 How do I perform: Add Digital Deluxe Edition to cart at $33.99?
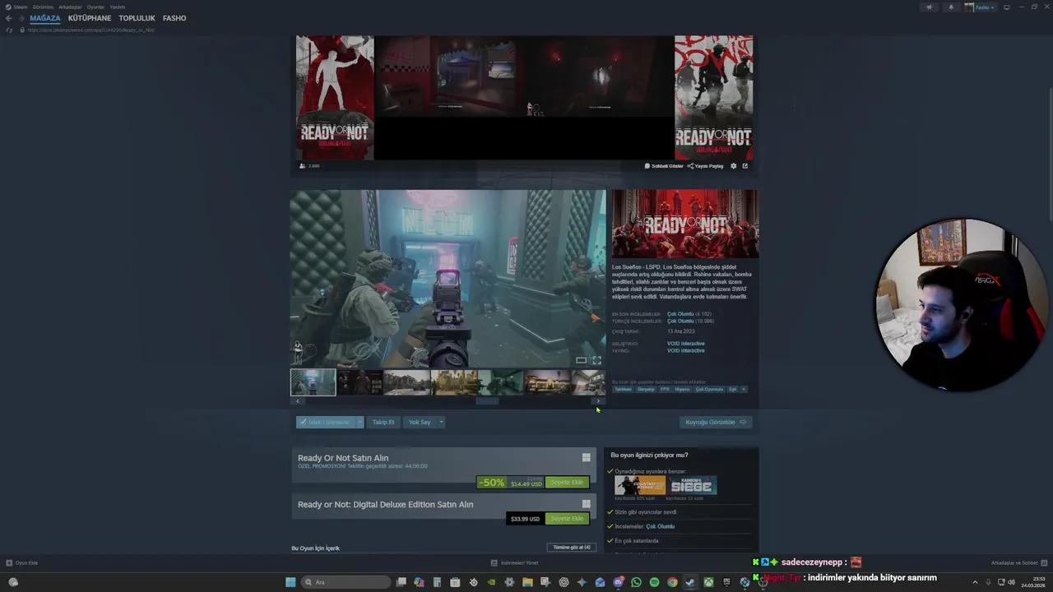(567, 519)
